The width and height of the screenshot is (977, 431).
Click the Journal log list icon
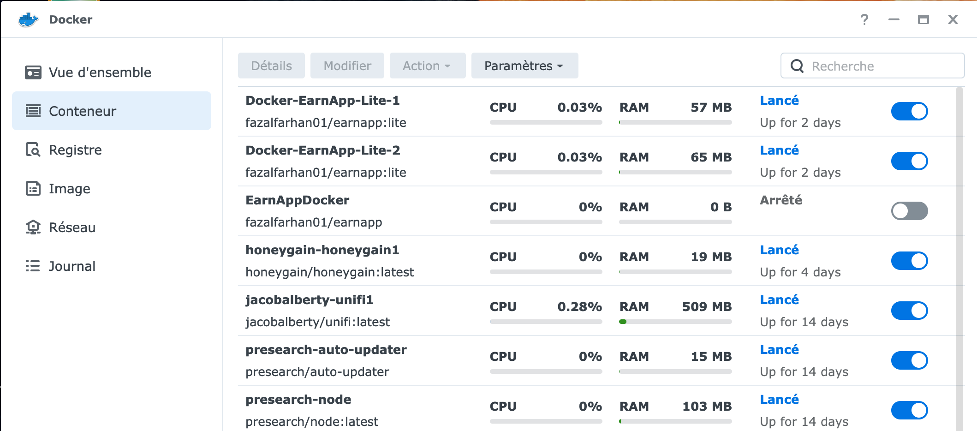[33, 266]
